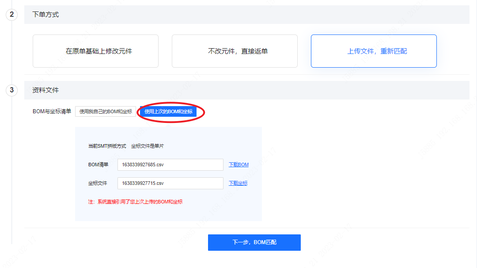
Task: Click the 下单方式 section header
Action: (x=45, y=15)
